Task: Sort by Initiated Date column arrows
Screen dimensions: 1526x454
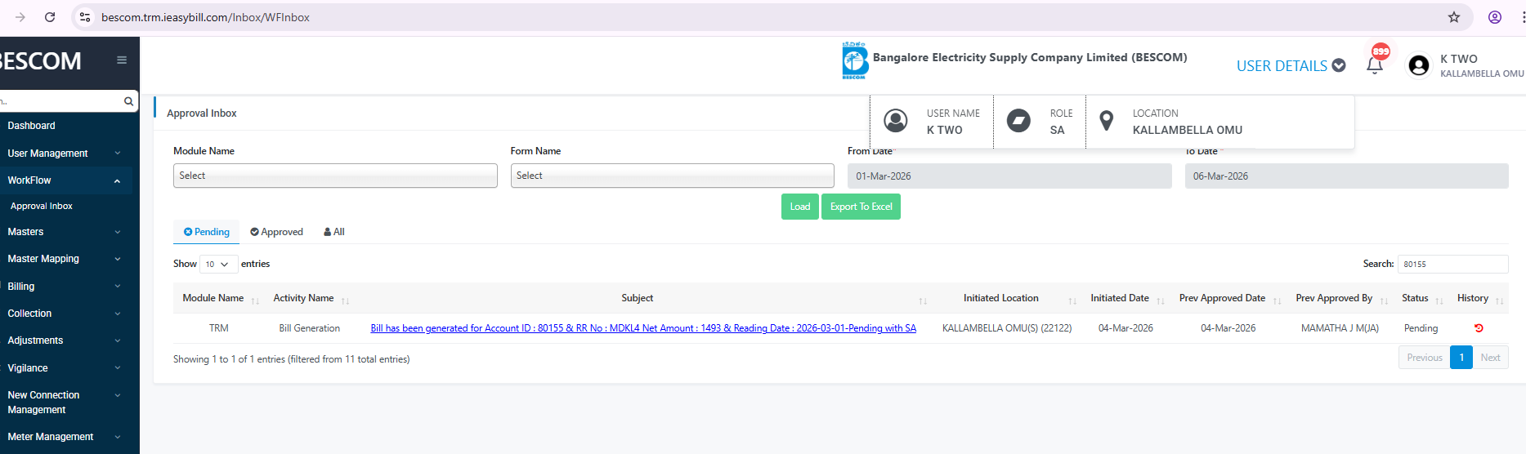Action: pyautogui.click(x=1161, y=301)
